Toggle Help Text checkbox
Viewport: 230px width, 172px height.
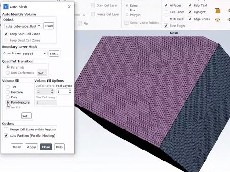(190, 5)
